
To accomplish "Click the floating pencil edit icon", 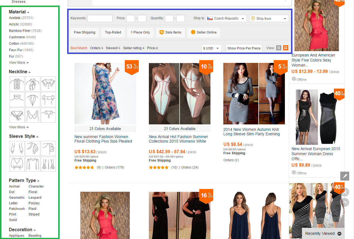I will (x=345, y=176).
